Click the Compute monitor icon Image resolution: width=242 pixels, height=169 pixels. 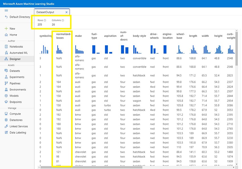(6, 114)
